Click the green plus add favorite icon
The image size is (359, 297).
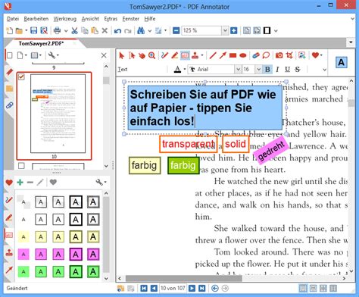coord(20,182)
